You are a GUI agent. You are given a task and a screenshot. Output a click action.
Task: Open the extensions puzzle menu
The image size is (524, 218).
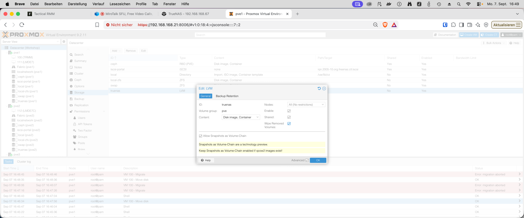(453, 25)
